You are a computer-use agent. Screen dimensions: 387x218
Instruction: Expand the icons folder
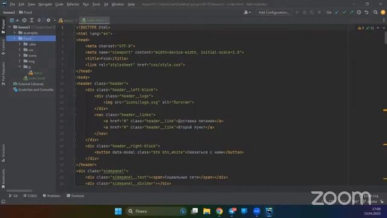pos(20,55)
